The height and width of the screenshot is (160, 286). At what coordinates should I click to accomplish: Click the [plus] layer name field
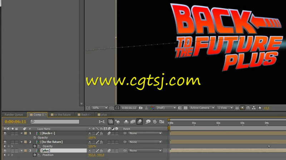64,150
